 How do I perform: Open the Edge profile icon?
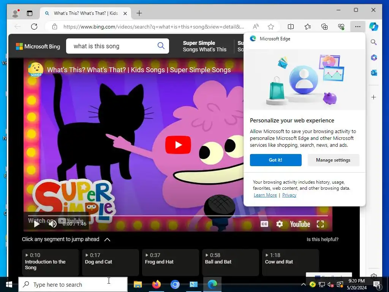16,13
